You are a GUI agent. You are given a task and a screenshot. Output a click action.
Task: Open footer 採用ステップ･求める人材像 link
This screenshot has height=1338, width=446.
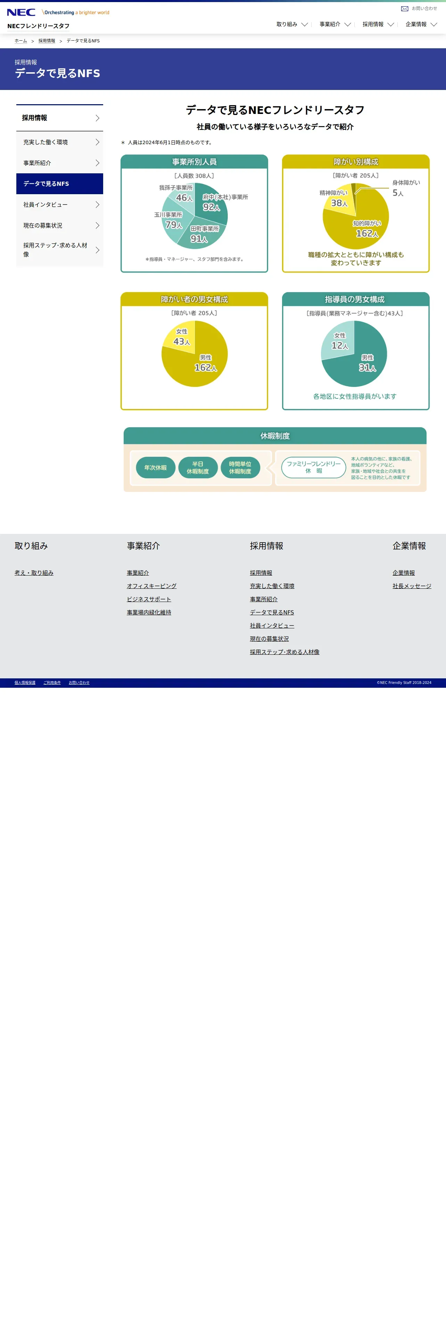click(x=284, y=652)
